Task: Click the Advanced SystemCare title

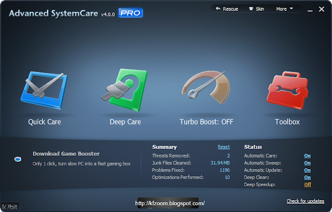Action: (x=53, y=13)
